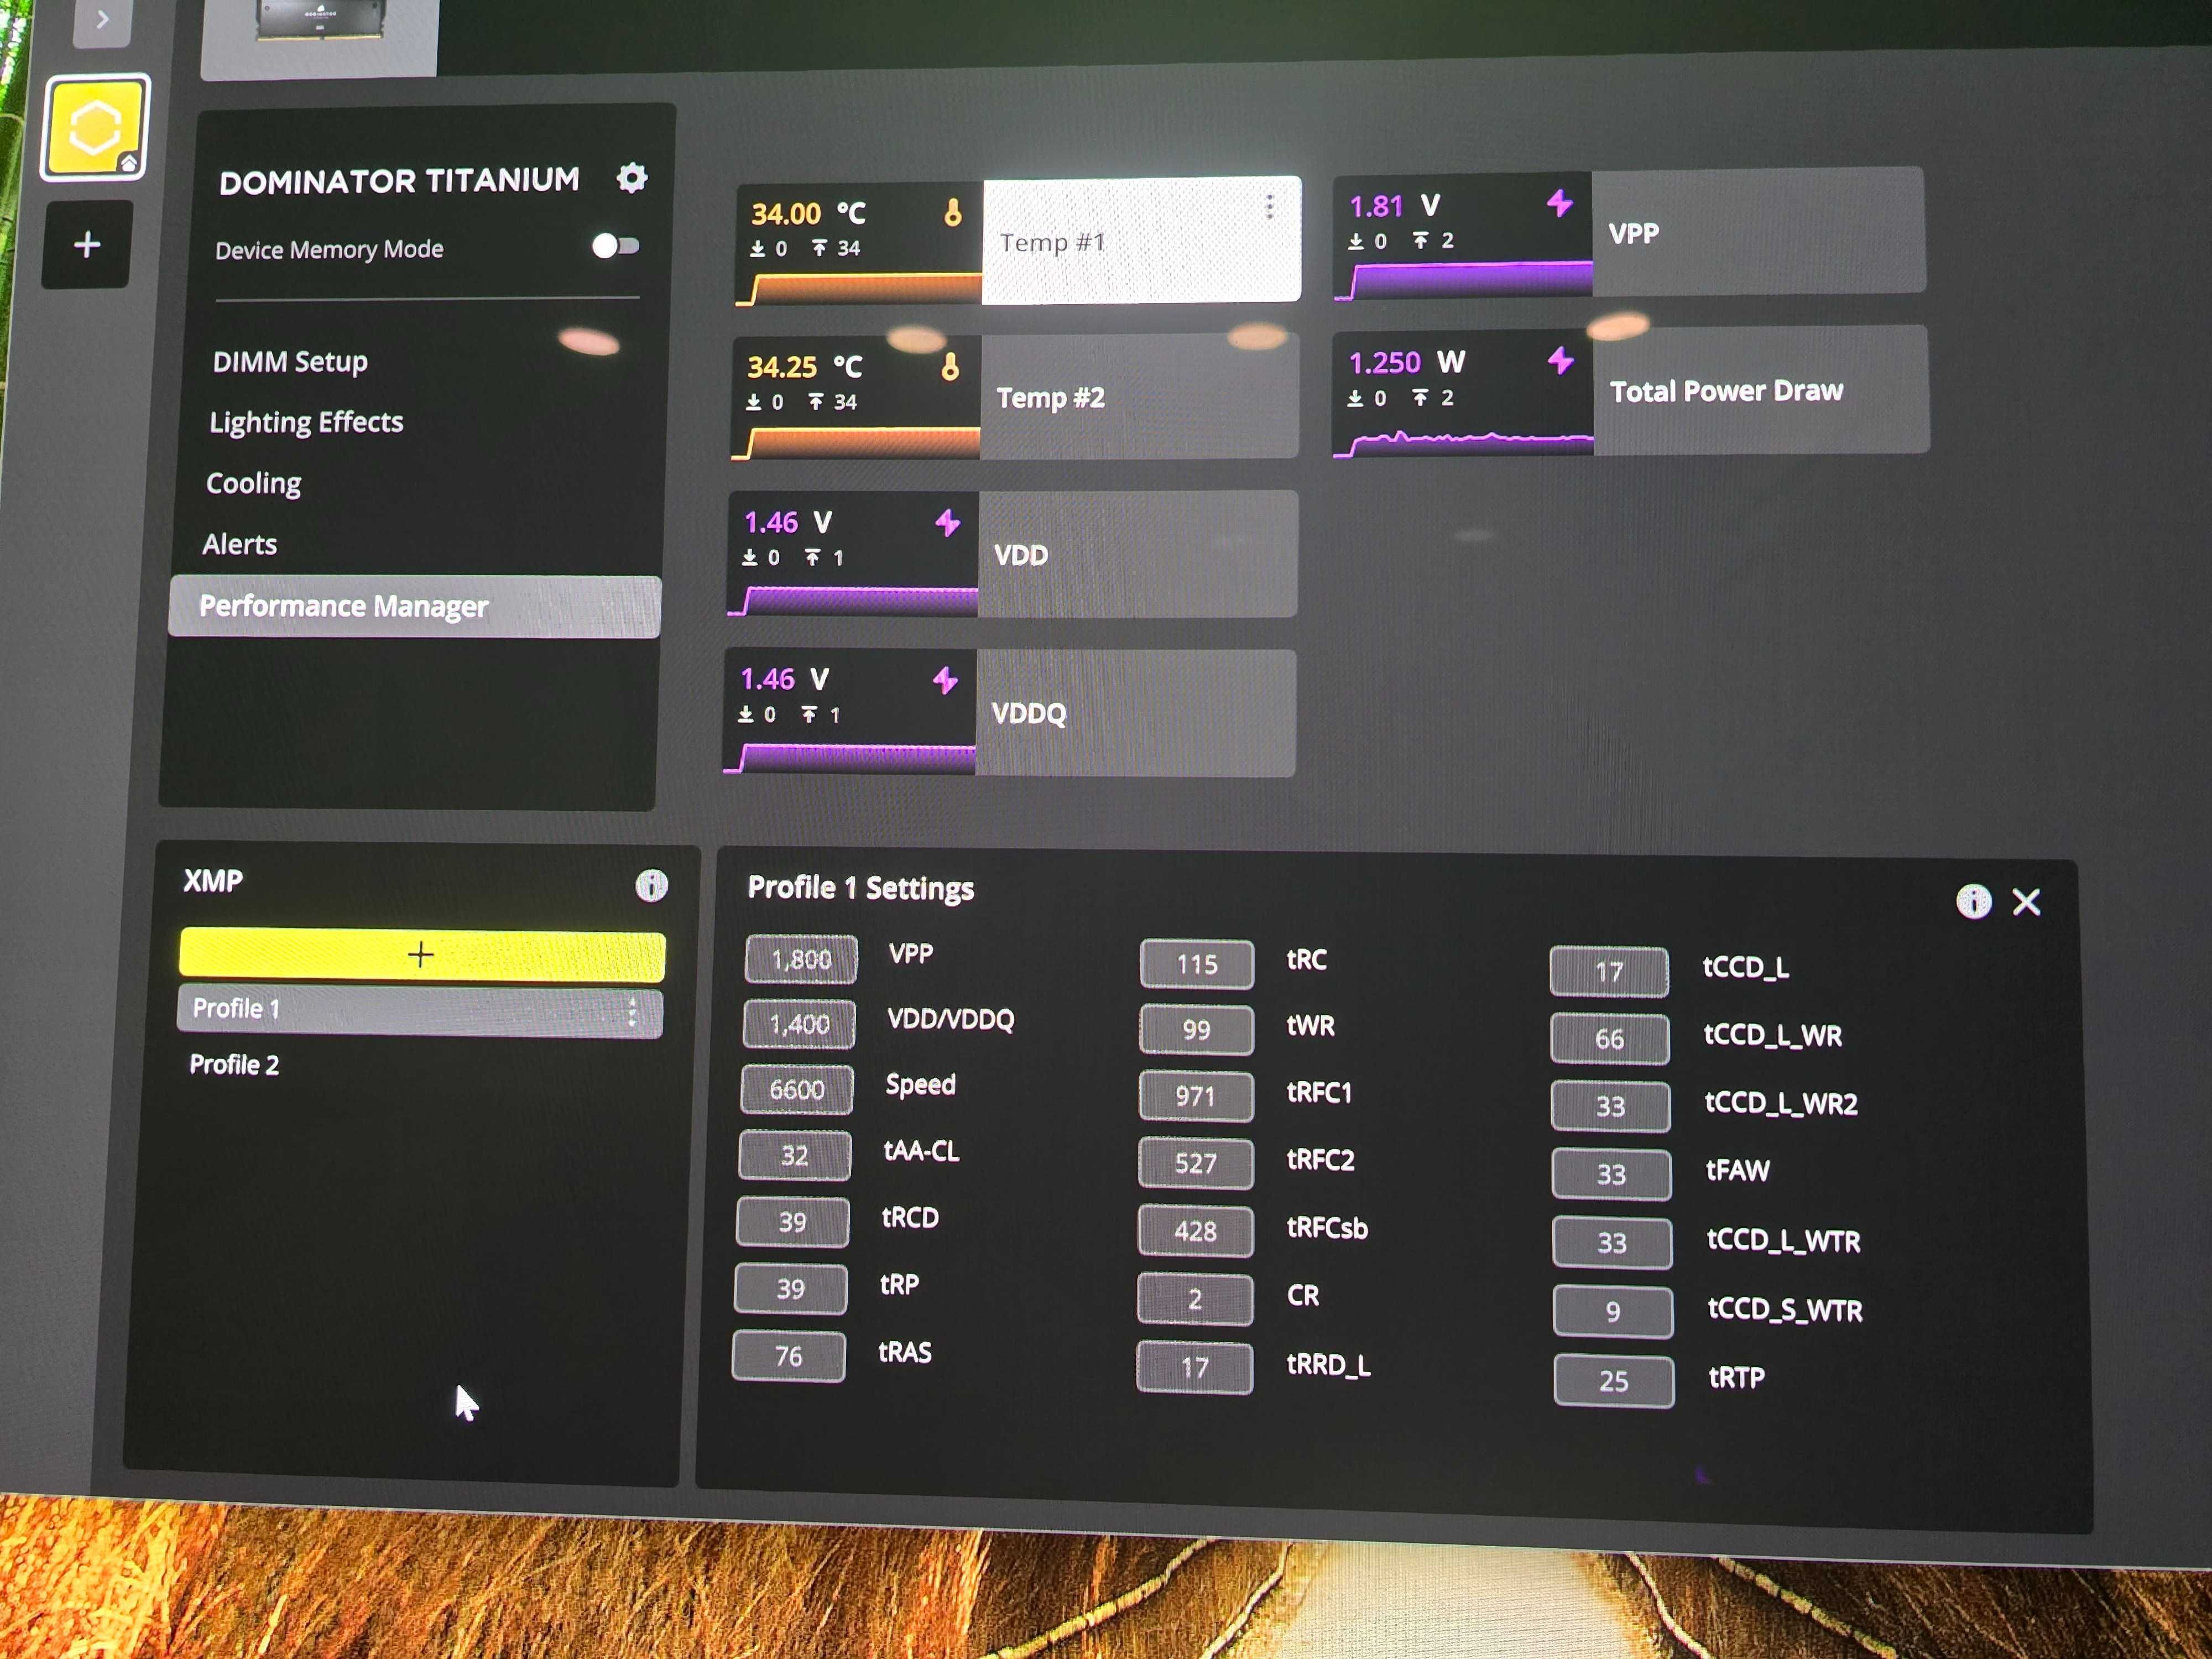The image size is (2212, 1659).
Task: Edit the tRAS value field 76
Action: (789, 1356)
